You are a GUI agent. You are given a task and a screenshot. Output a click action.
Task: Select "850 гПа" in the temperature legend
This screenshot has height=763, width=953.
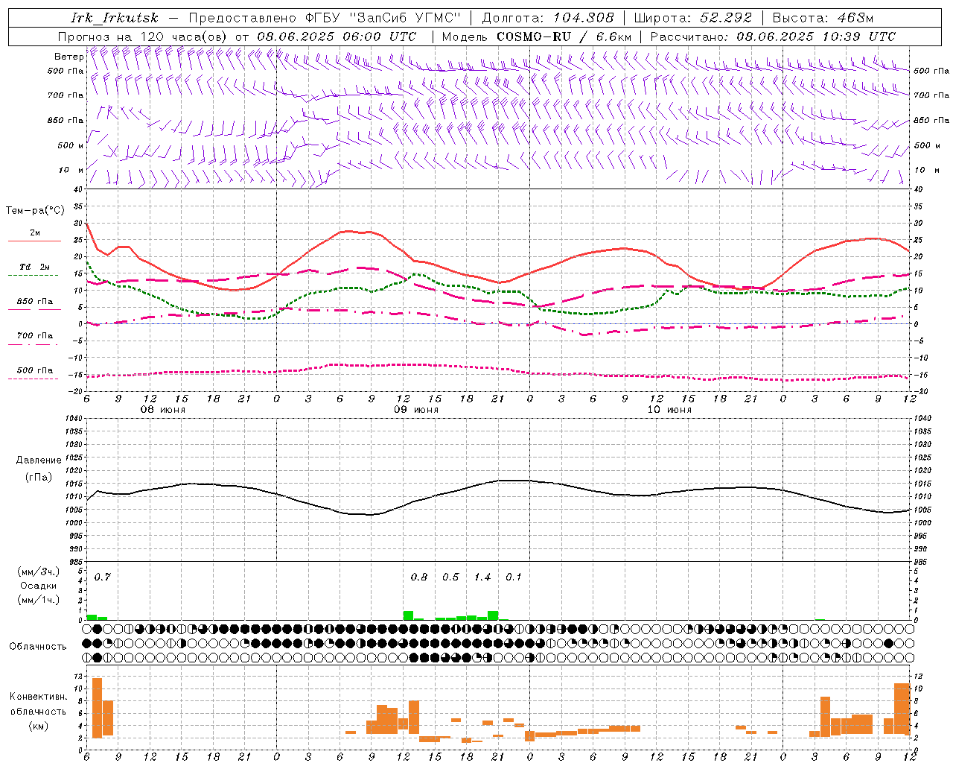(x=35, y=302)
